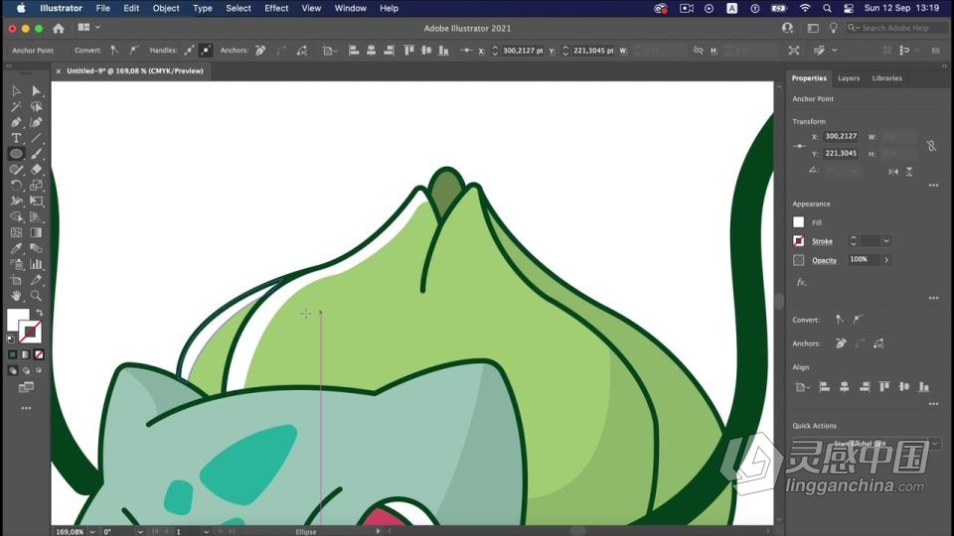954x536 pixels.
Task: Open workspace arrange documents dropdown
Action: pyautogui.click(x=88, y=28)
